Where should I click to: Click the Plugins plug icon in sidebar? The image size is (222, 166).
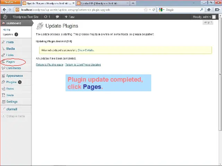[x=3, y=82]
